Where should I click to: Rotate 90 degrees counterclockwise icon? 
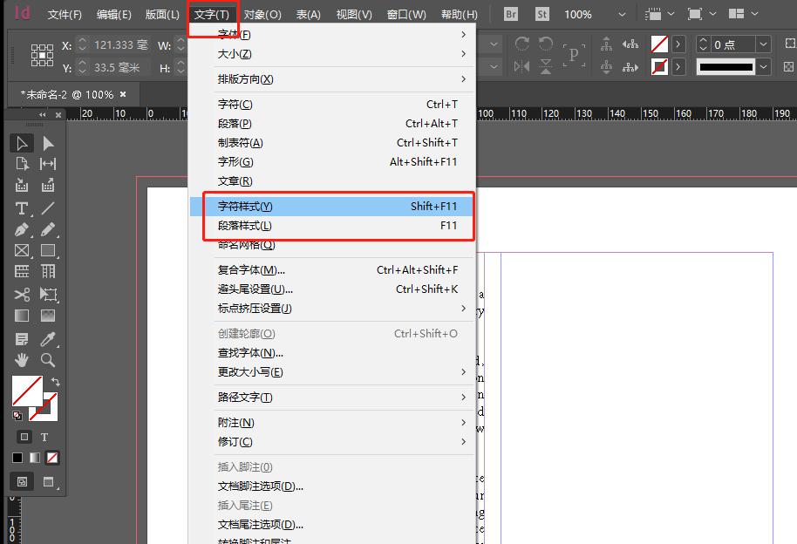tap(546, 44)
